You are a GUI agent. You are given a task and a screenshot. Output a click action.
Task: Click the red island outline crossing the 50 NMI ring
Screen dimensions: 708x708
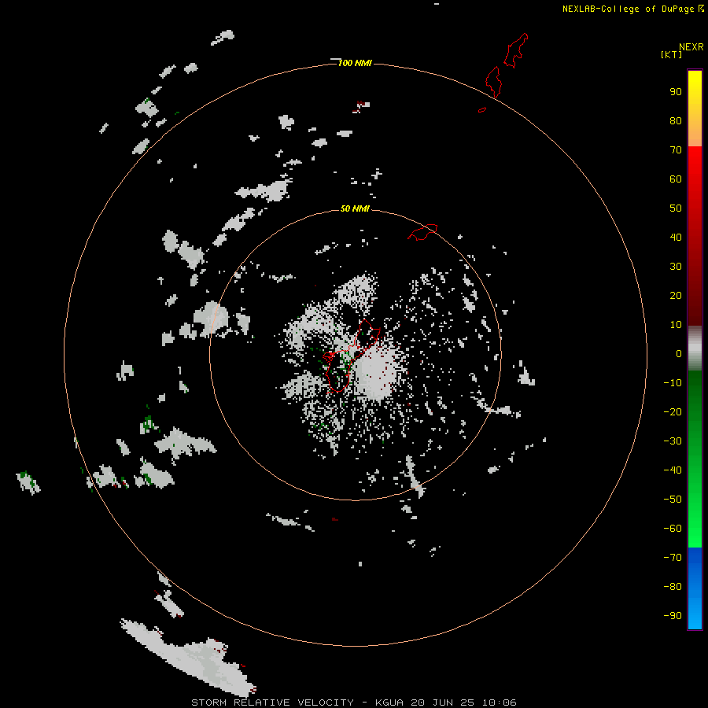[422, 232]
